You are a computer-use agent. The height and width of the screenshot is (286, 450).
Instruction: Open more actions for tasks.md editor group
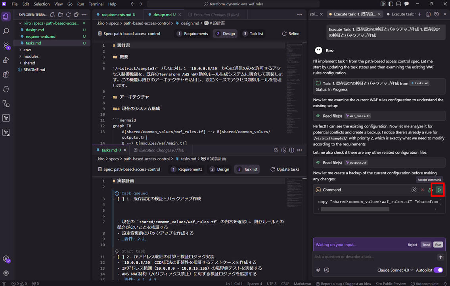(x=299, y=150)
